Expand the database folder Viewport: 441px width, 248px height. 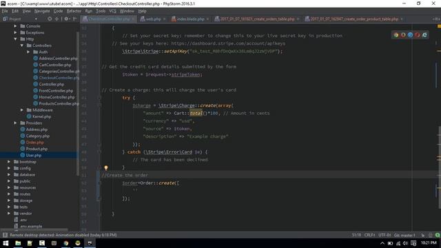(9, 174)
